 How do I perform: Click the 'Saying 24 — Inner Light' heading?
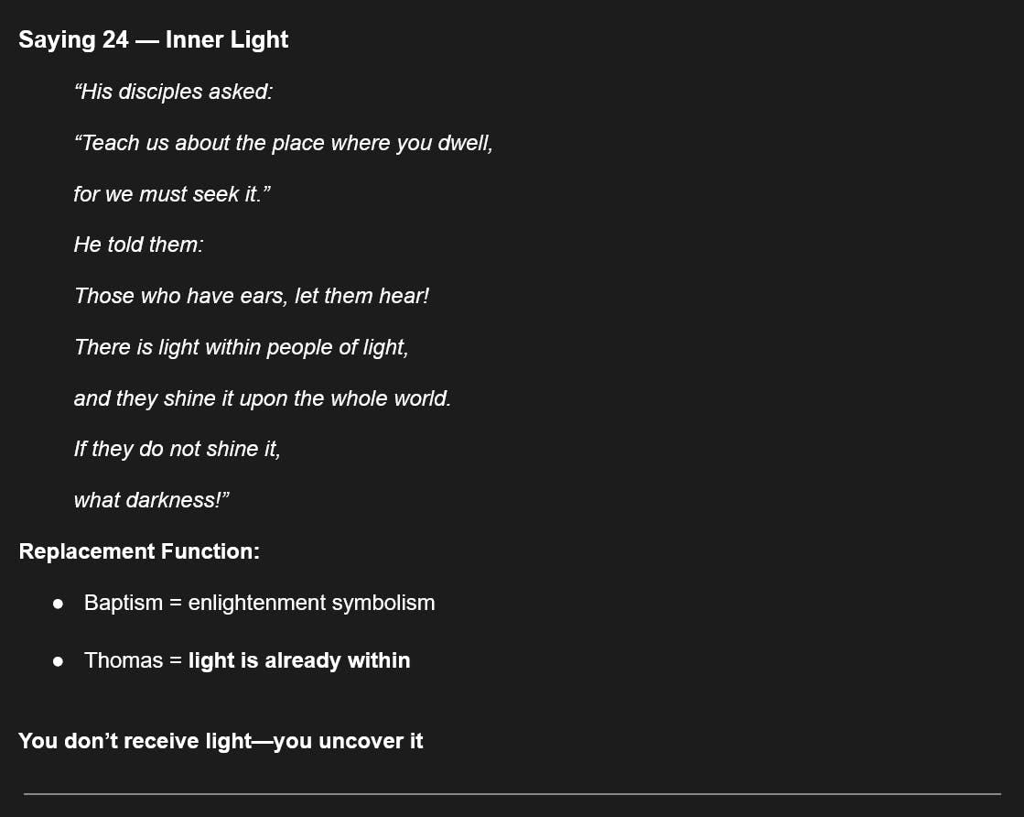[x=153, y=40]
